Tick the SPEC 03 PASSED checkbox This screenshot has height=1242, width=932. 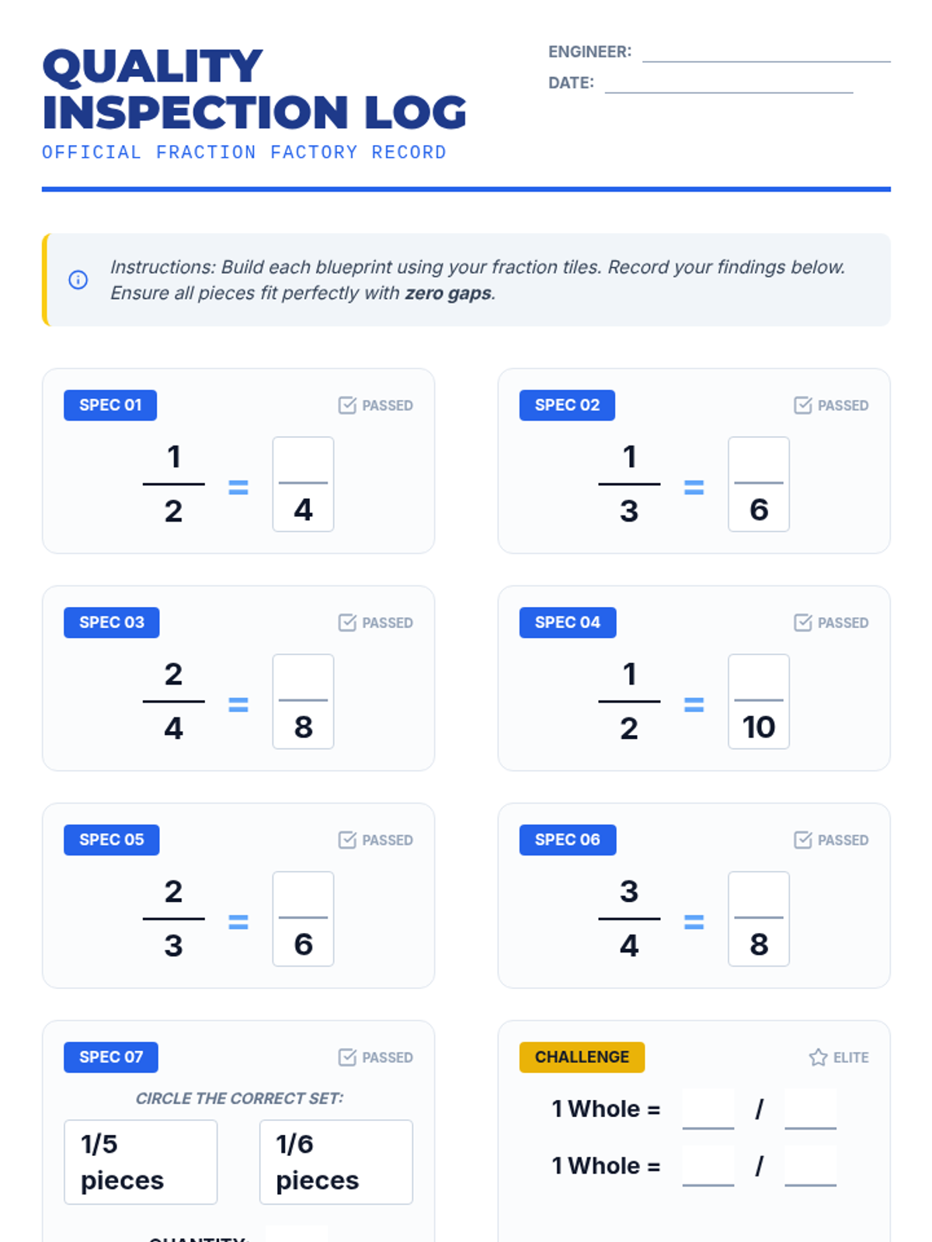pos(347,623)
